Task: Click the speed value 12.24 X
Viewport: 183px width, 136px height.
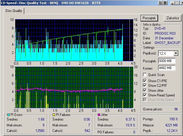Action: point(172,131)
